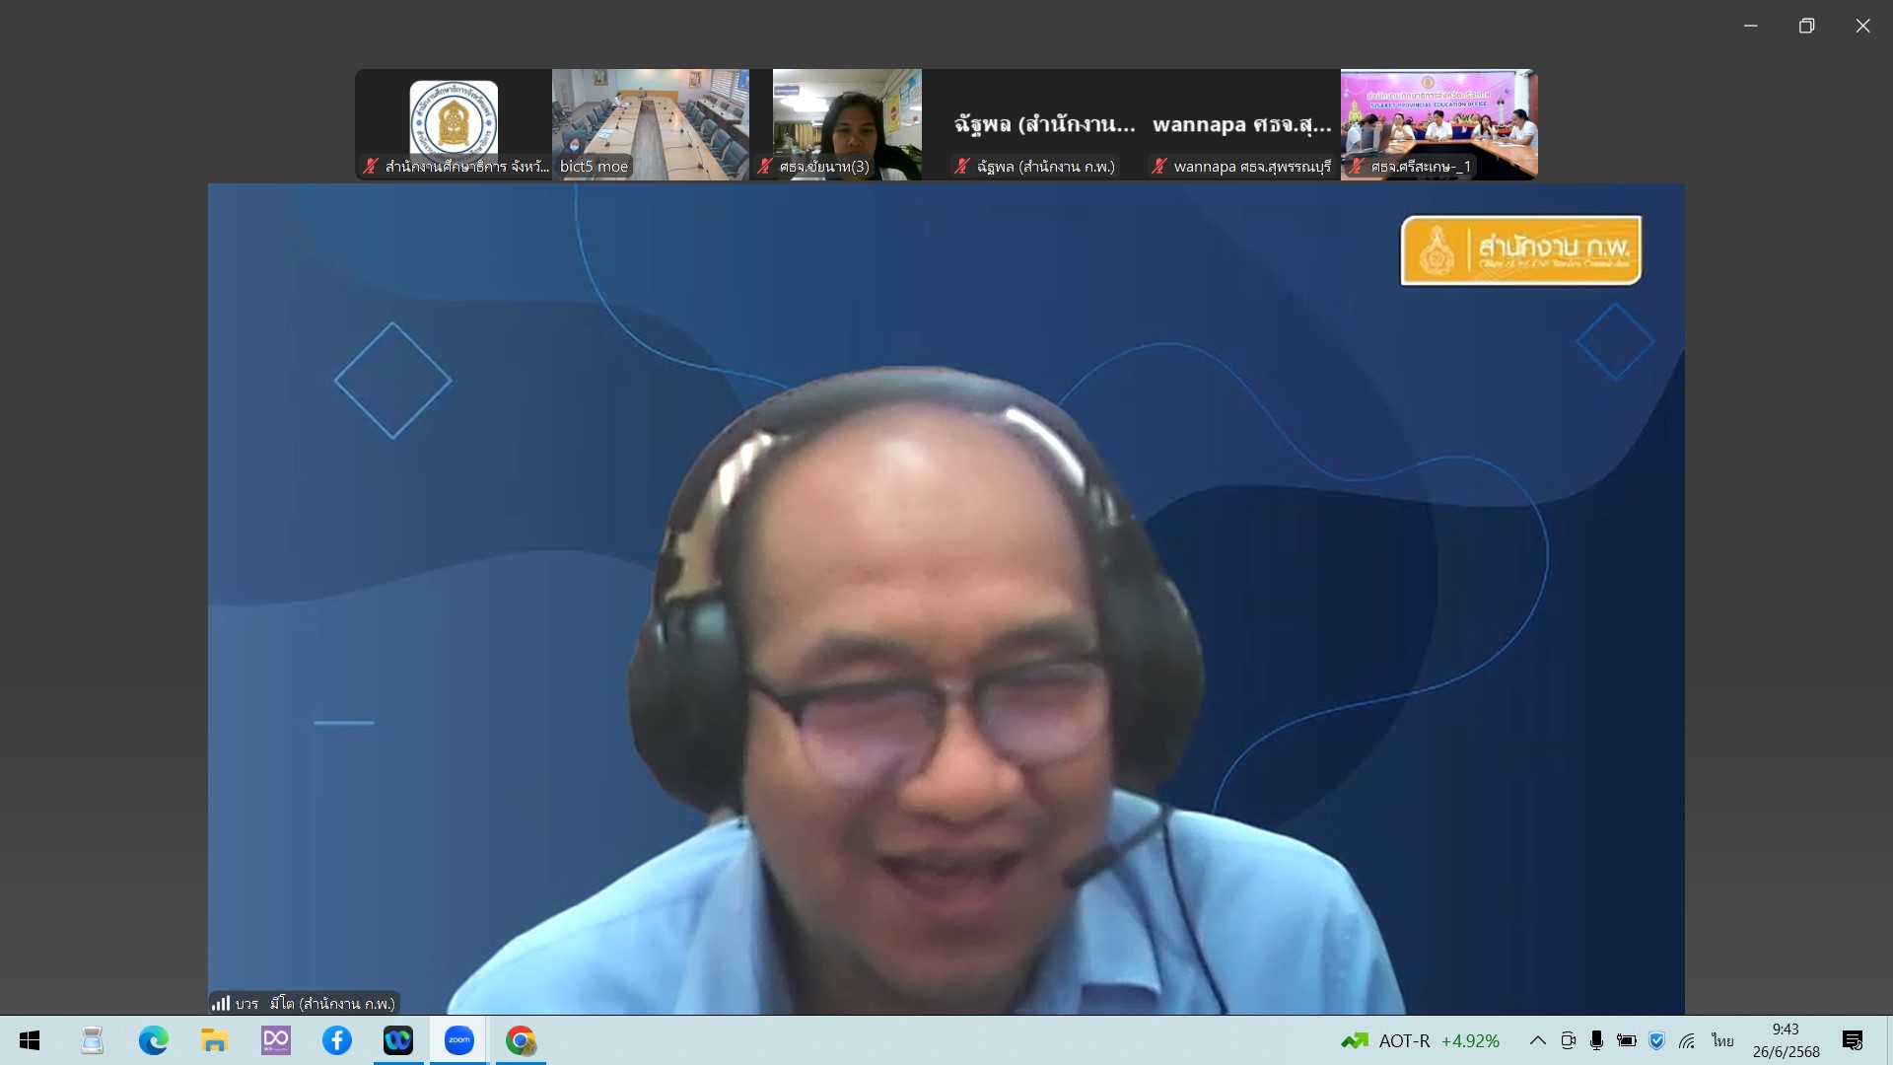The height and width of the screenshot is (1065, 1893).
Task: Open the MOE Digital Office app
Action: pyautogui.click(x=276, y=1040)
